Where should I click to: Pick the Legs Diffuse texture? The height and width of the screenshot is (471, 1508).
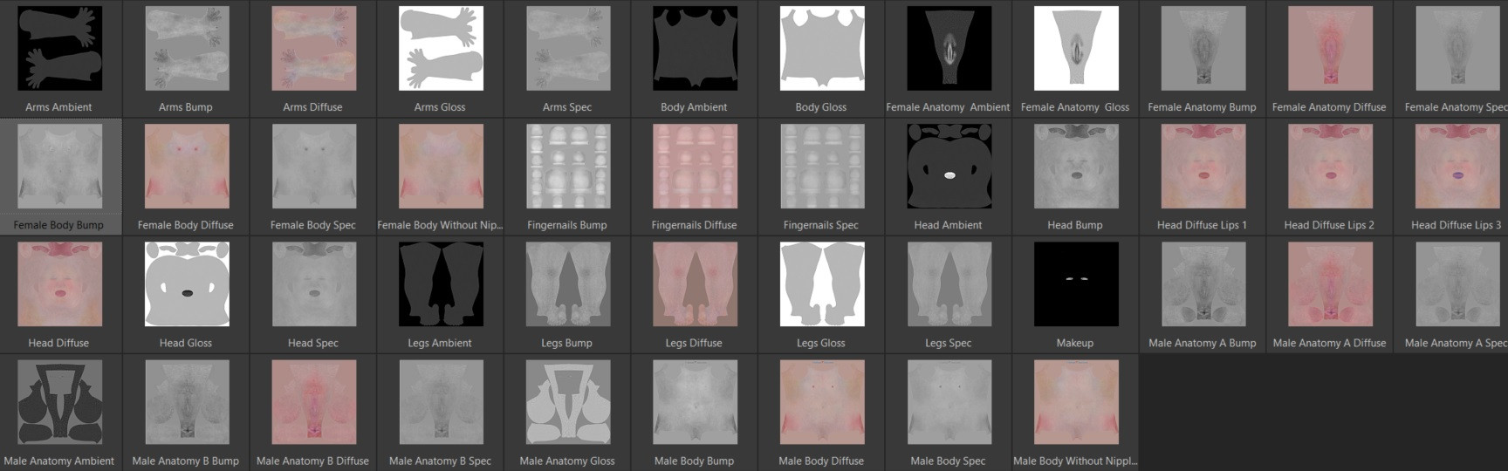pos(696,284)
